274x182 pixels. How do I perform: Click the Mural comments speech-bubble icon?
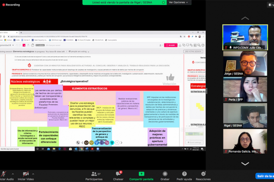(188, 45)
